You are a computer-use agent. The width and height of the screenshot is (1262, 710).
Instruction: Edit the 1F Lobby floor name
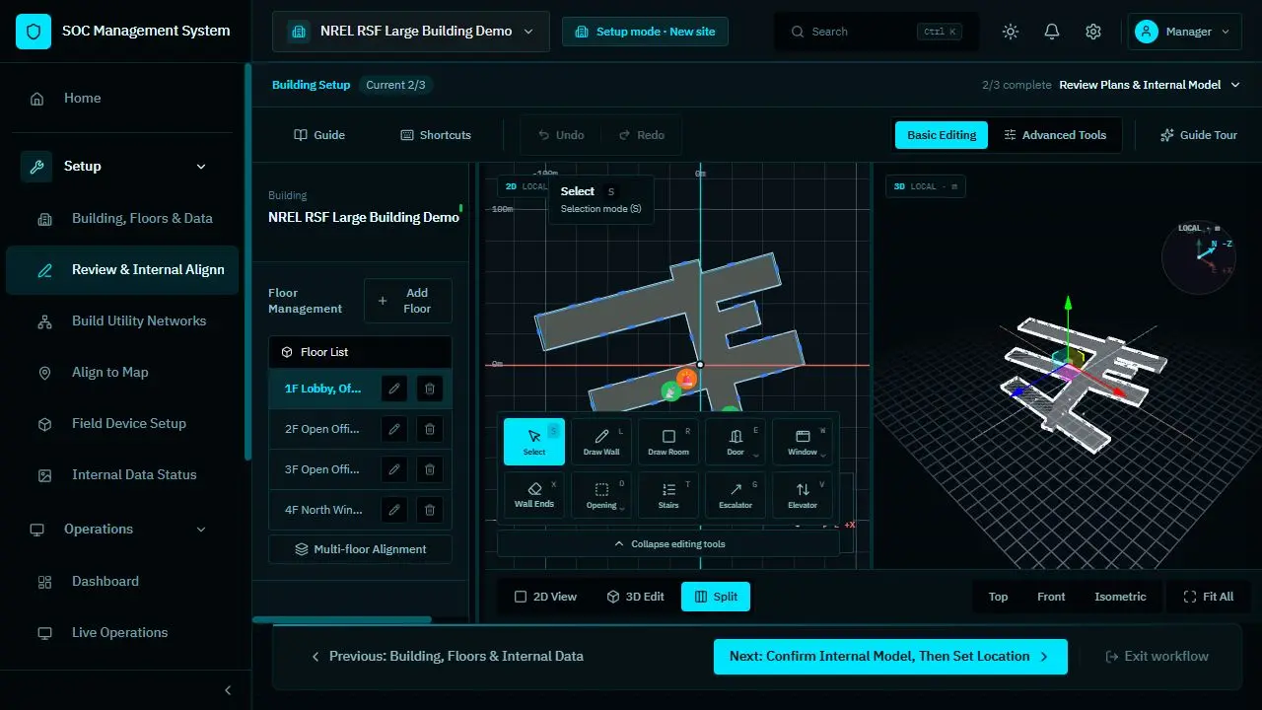(394, 389)
